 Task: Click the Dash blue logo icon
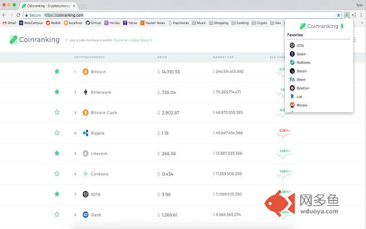tap(86, 215)
